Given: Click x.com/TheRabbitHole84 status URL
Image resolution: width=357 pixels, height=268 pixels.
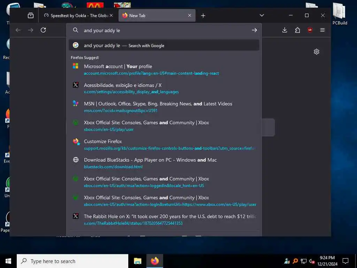Looking at the screenshot, I should [133, 223].
